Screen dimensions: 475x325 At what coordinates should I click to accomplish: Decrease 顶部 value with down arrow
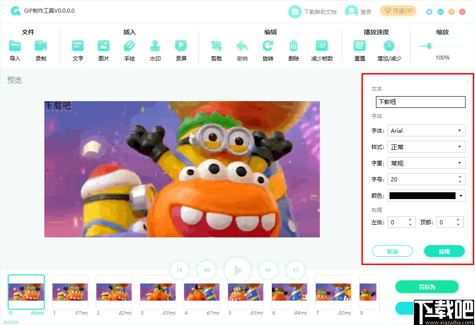coord(458,225)
